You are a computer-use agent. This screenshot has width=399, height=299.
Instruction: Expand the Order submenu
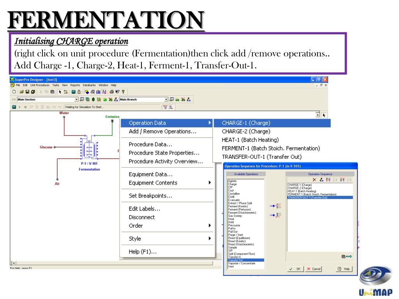pyautogui.click(x=167, y=226)
